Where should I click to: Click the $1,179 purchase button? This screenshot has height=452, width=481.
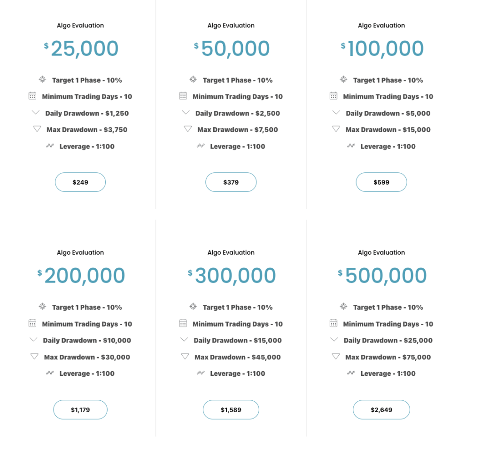click(x=80, y=409)
